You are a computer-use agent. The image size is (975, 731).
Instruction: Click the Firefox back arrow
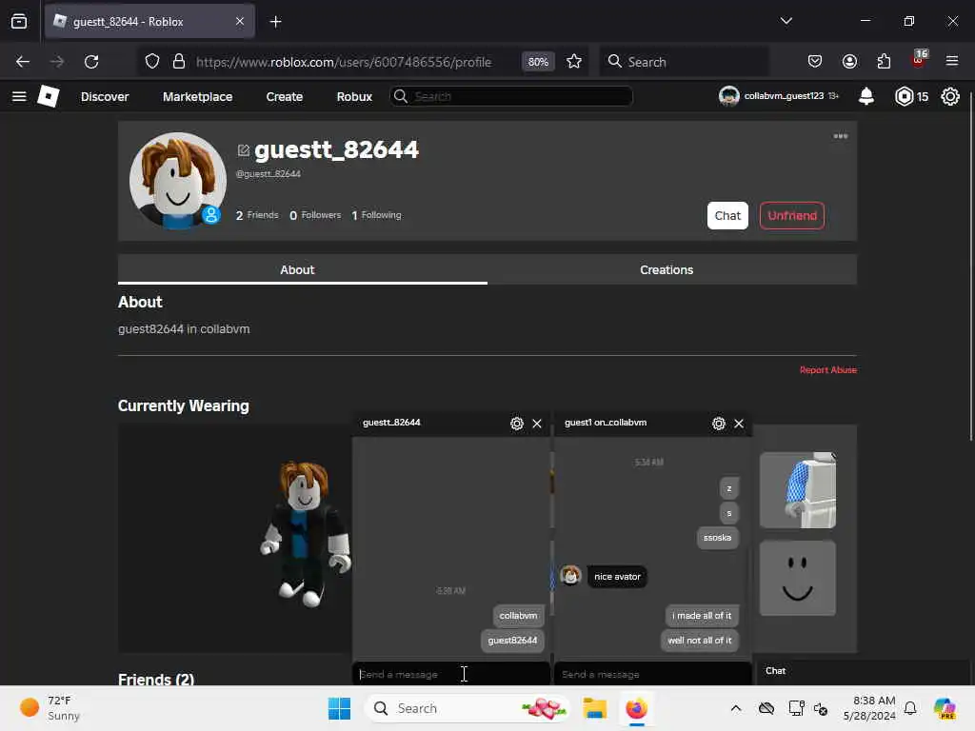click(x=23, y=62)
